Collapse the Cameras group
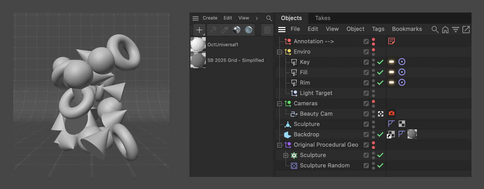The height and width of the screenshot is (189, 484). (280, 104)
